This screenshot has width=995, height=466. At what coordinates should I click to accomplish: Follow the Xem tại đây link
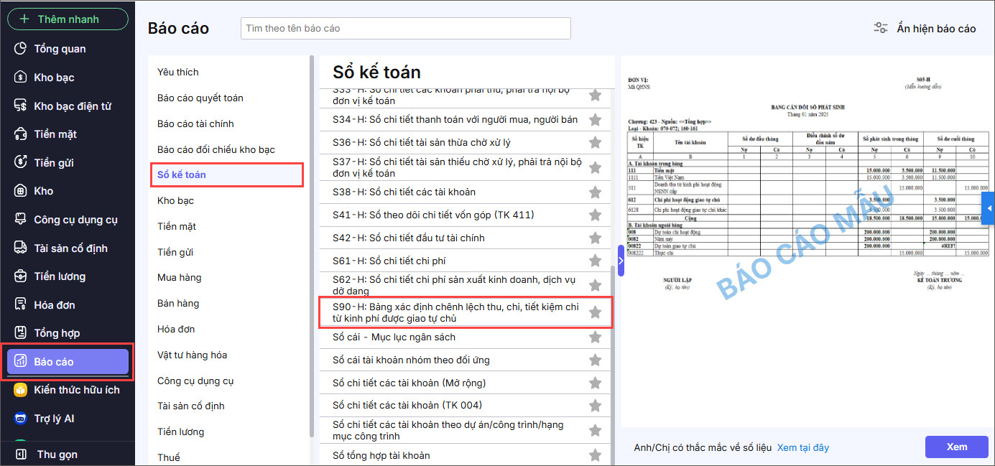click(802, 447)
